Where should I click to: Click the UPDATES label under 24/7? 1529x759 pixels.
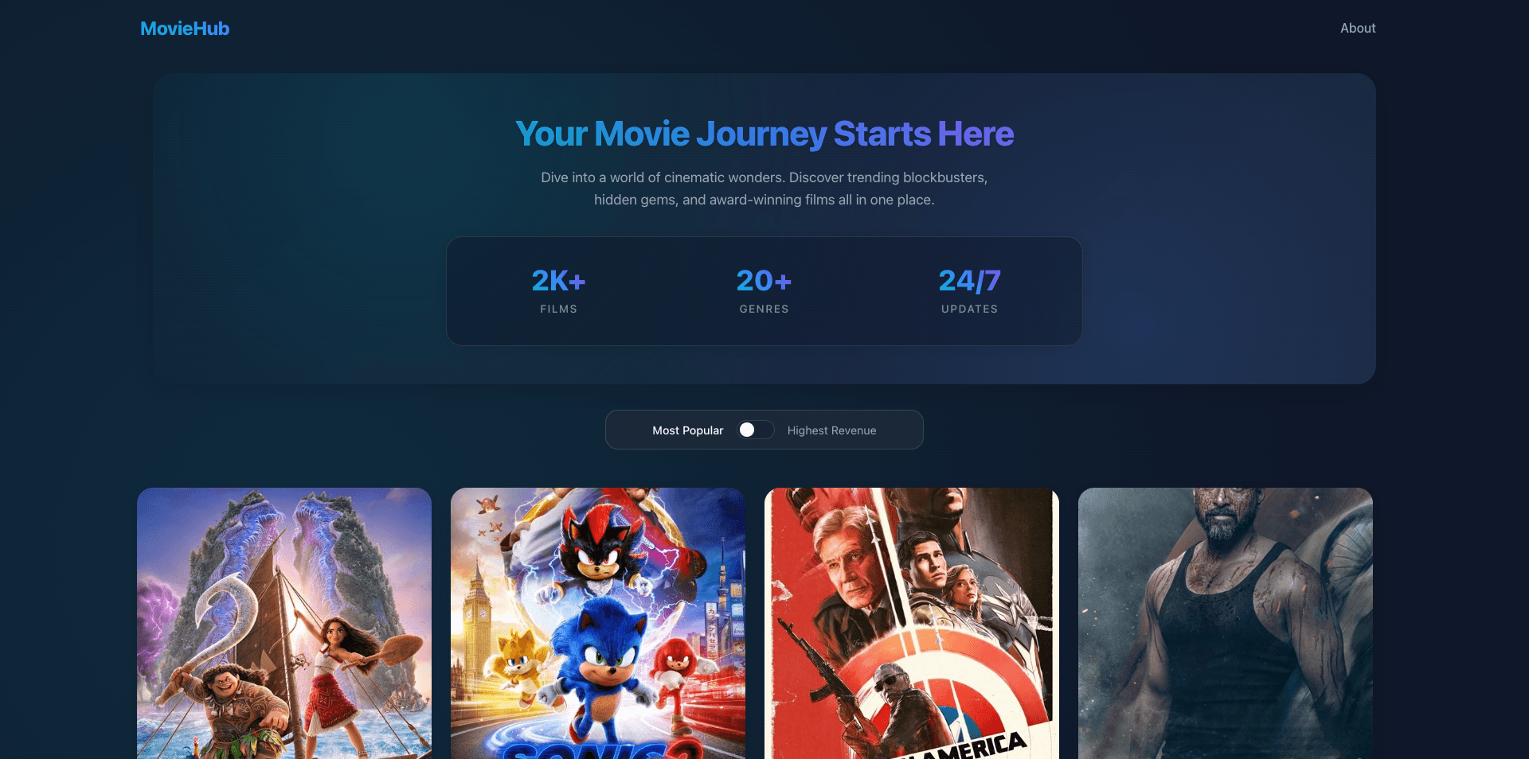(969, 309)
